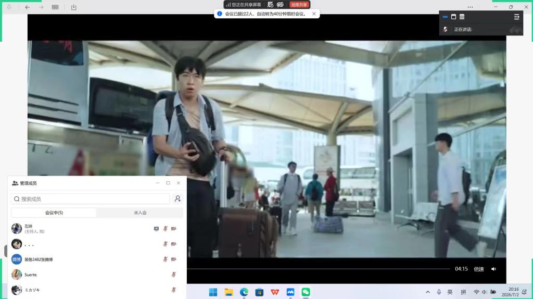533x299 pixels.
Task: Click the video progress bar
Action: click(x=318, y=269)
